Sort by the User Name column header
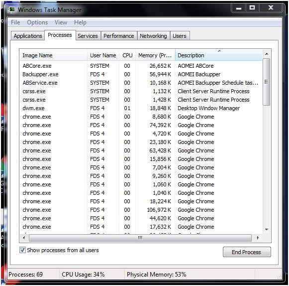Screen dimensions: 289x286 [103, 55]
